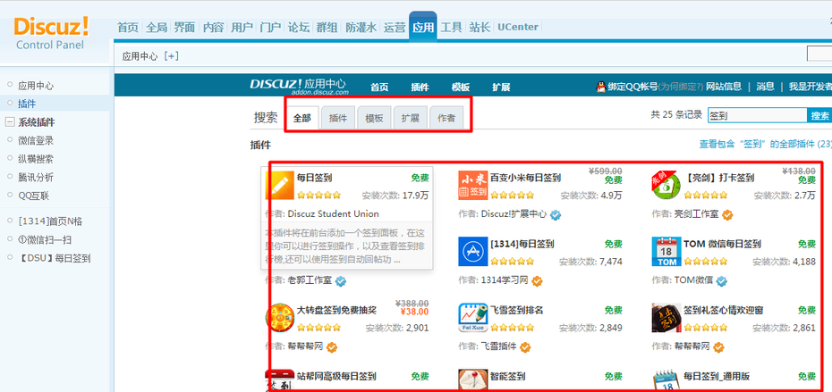Open the 全局 top menu

click(x=157, y=28)
